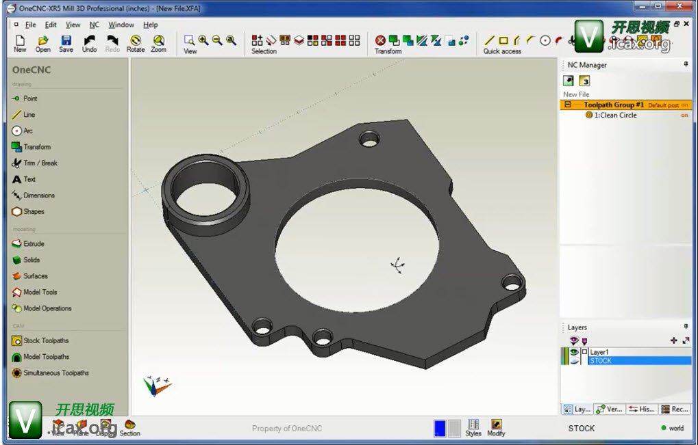Open the Solids modeling menu
698x445 pixels.
tap(26, 260)
